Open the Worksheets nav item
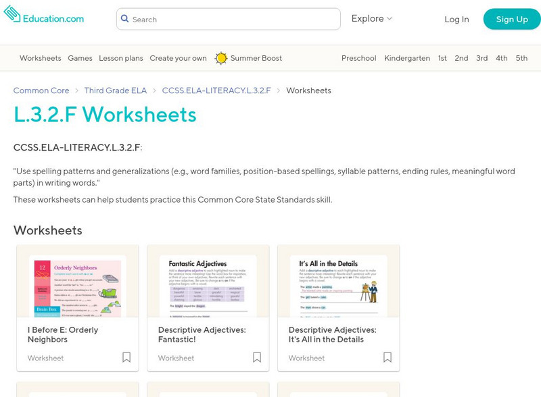Screen dimensions: 541x397 pos(41,58)
